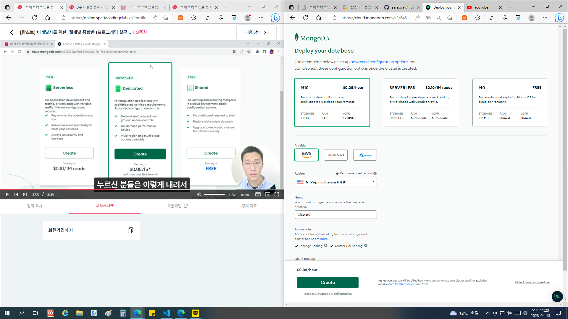Image resolution: width=568 pixels, height=319 pixels.
Task: Choose AWS as provider
Action: click(306, 155)
